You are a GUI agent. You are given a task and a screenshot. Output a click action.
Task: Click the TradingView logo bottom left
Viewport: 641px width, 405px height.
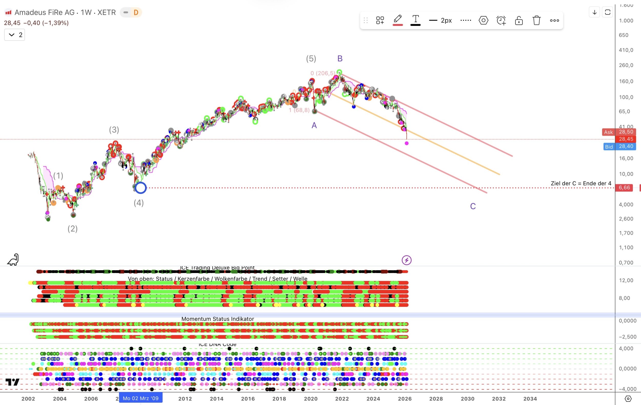coord(13,382)
